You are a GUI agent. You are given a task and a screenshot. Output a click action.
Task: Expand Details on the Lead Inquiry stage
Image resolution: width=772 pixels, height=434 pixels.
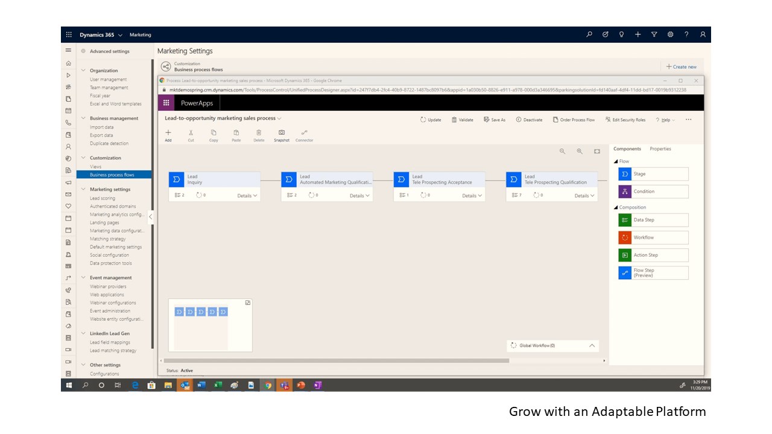tap(247, 196)
